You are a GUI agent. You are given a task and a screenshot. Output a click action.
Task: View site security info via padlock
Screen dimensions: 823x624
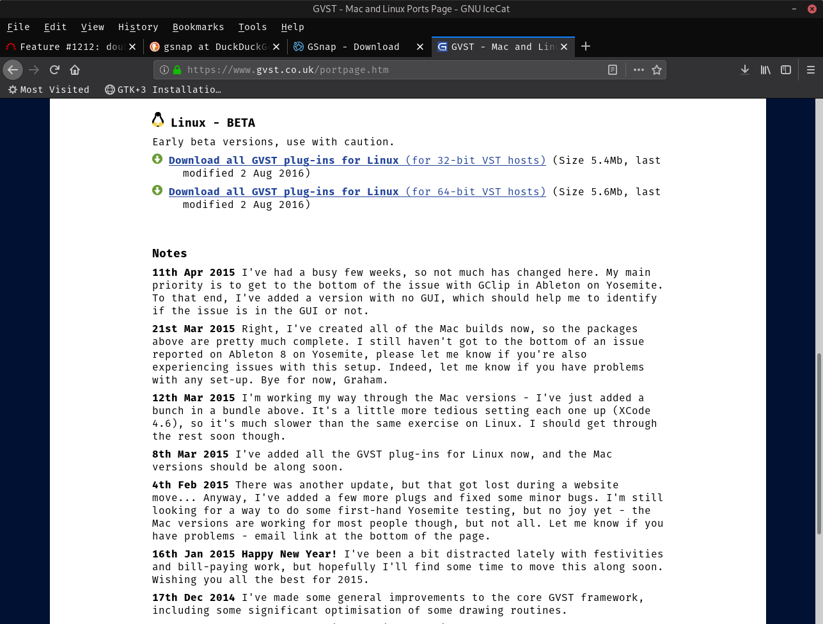tap(176, 70)
